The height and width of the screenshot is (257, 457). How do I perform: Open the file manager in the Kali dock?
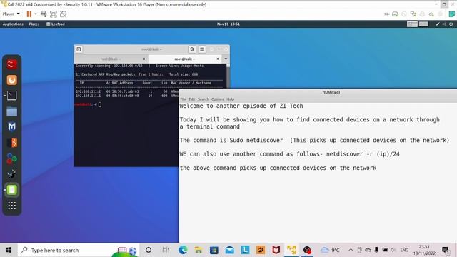point(12,111)
